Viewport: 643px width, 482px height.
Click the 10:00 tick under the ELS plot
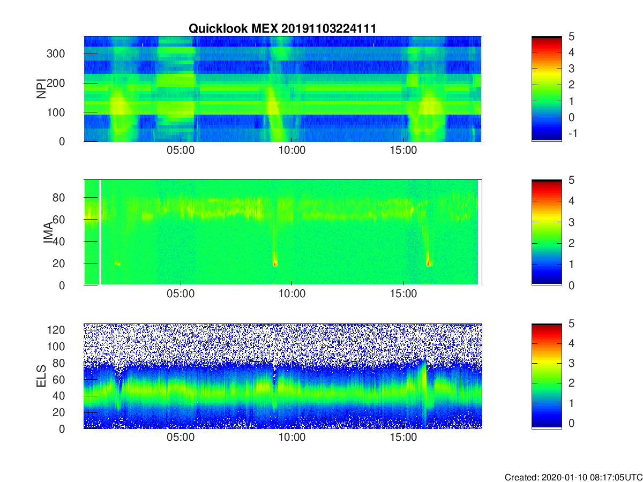[292, 437]
